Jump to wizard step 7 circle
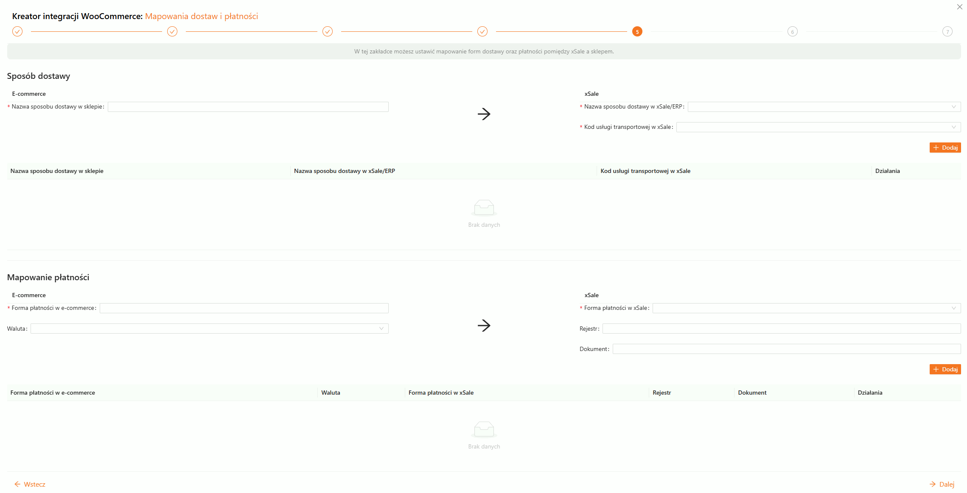This screenshot has height=493, width=967. 947,31
